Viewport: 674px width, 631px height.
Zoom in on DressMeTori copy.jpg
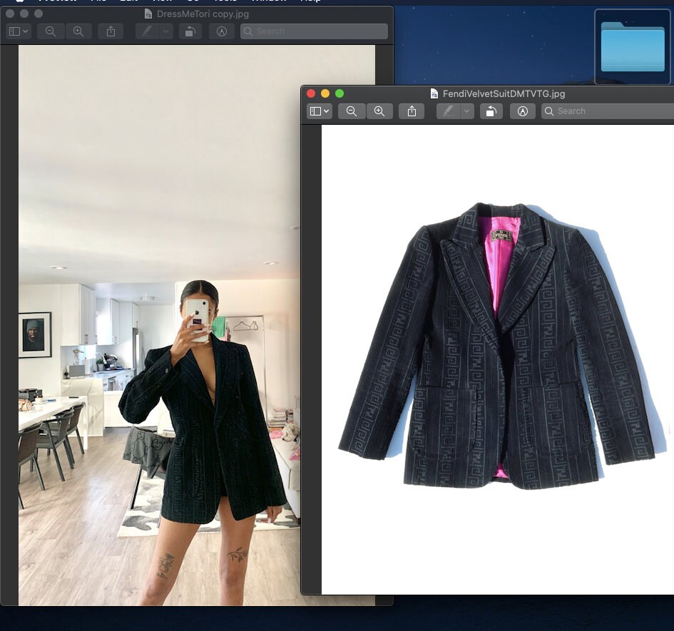pos(79,31)
